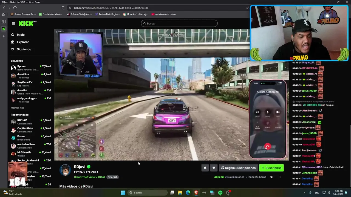
Task: Click the green Suscribirse button
Action: pos(271,168)
